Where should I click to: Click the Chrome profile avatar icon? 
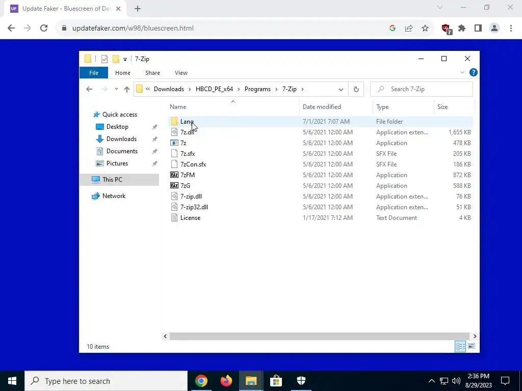[x=494, y=28]
